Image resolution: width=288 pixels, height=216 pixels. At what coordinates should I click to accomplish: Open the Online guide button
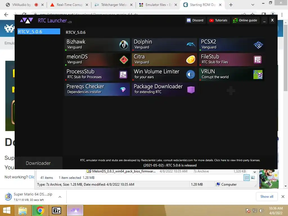[x=245, y=20]
